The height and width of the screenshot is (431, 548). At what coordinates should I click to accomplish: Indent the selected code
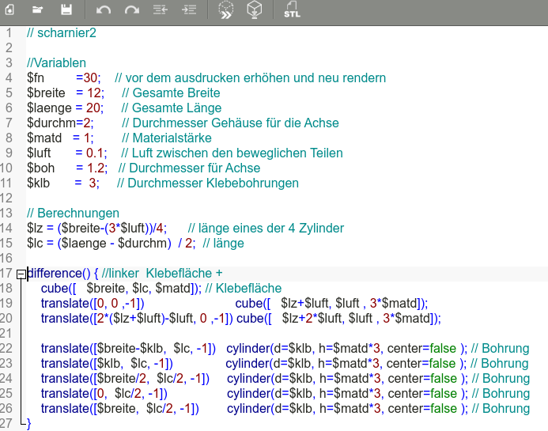pyautogui.click(x=189, y=9)
